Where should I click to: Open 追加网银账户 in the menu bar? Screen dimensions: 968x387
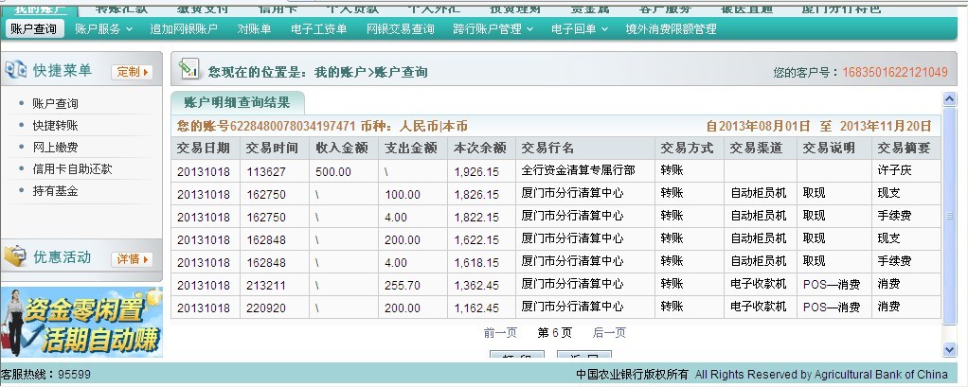pos(184,29)
